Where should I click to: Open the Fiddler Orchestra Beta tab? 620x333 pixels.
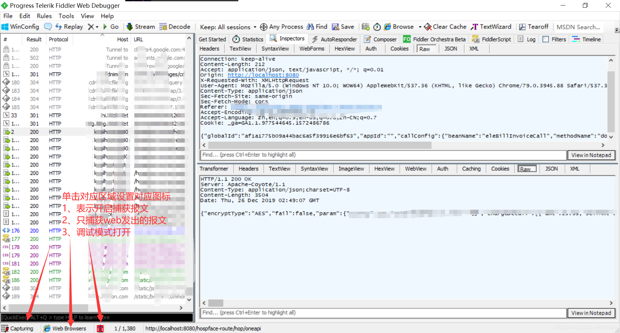pos(434,39)
